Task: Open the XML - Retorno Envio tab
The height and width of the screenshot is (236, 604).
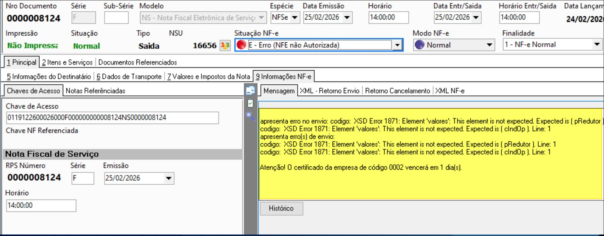Action: [329, 91]
